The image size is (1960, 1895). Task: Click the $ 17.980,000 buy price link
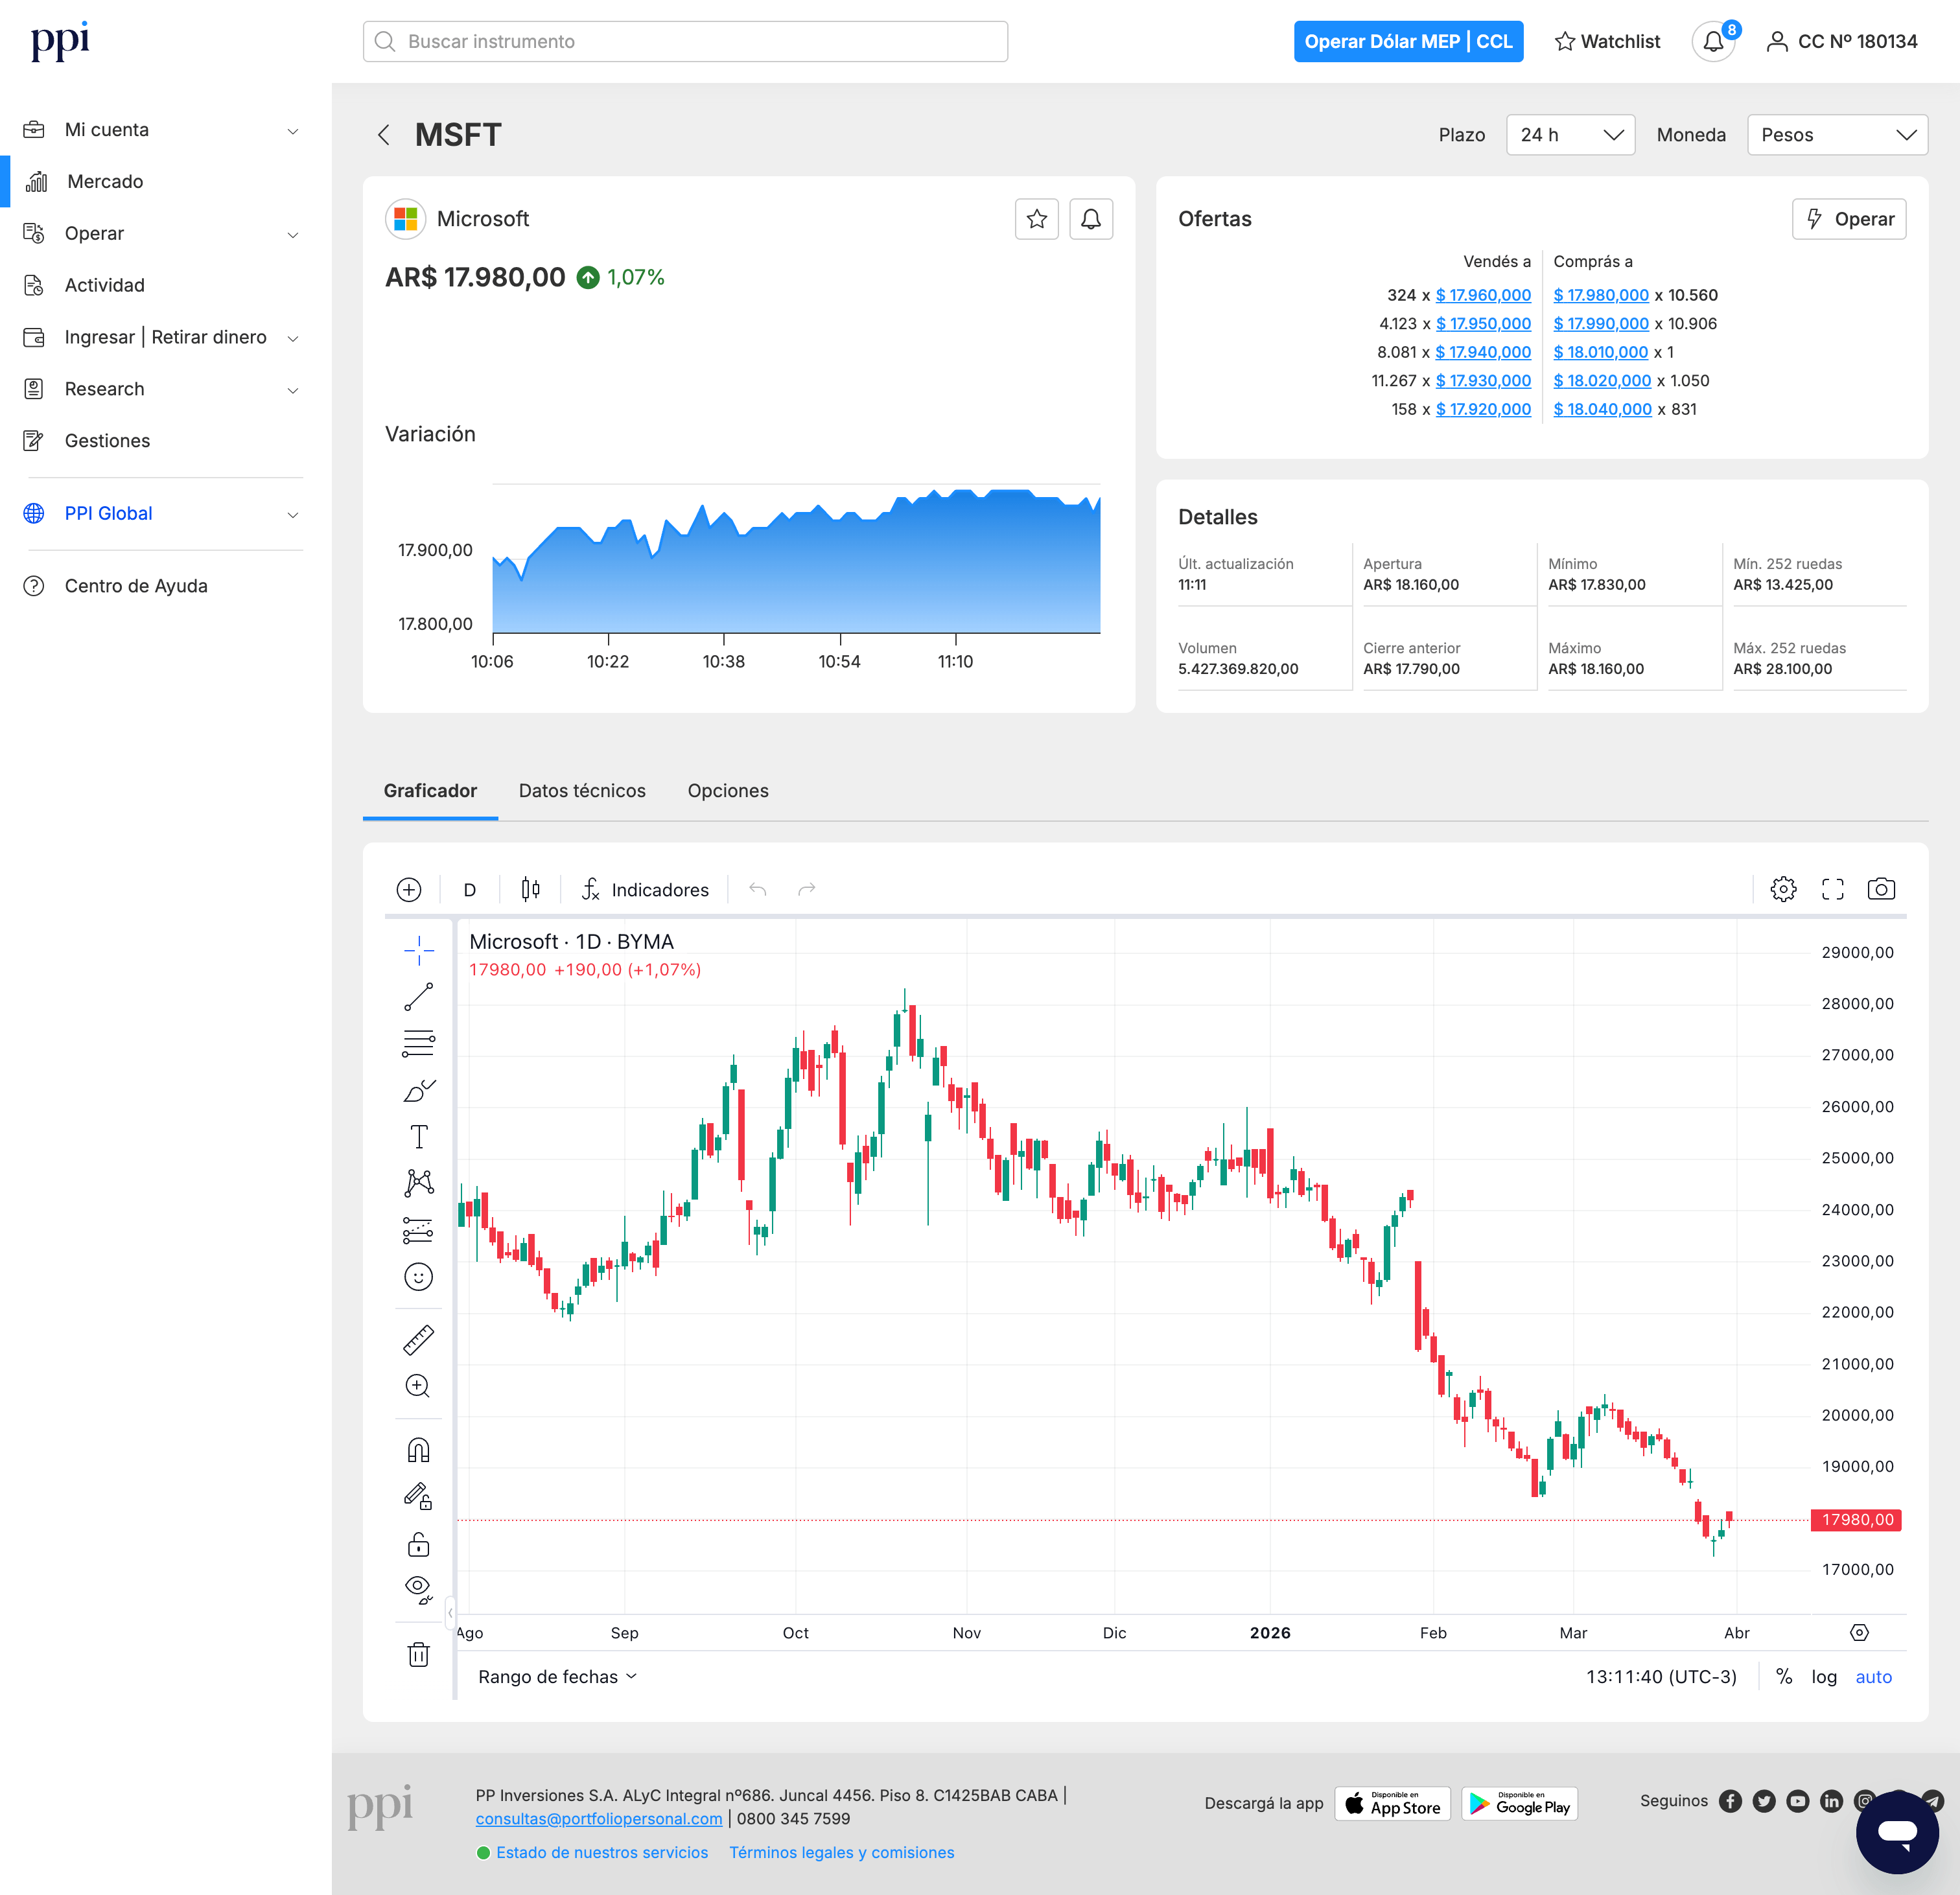1601,295
